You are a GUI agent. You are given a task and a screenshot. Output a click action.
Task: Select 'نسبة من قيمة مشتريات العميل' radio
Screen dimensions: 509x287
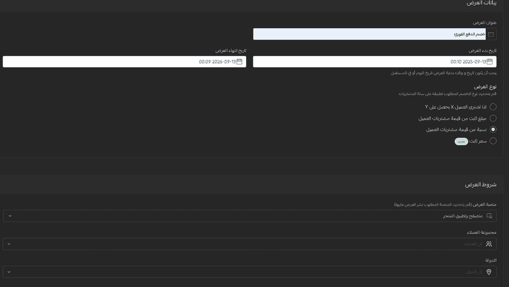click(493, 130)
